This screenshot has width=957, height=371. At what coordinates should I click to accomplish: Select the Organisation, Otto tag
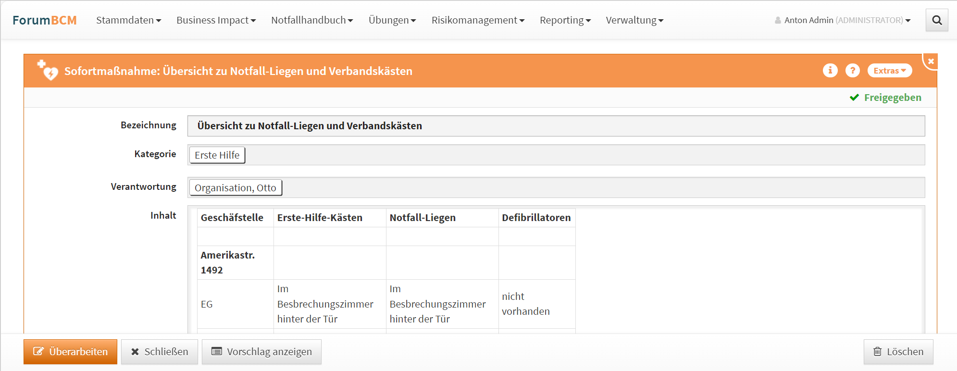click(x=236, y=188)
